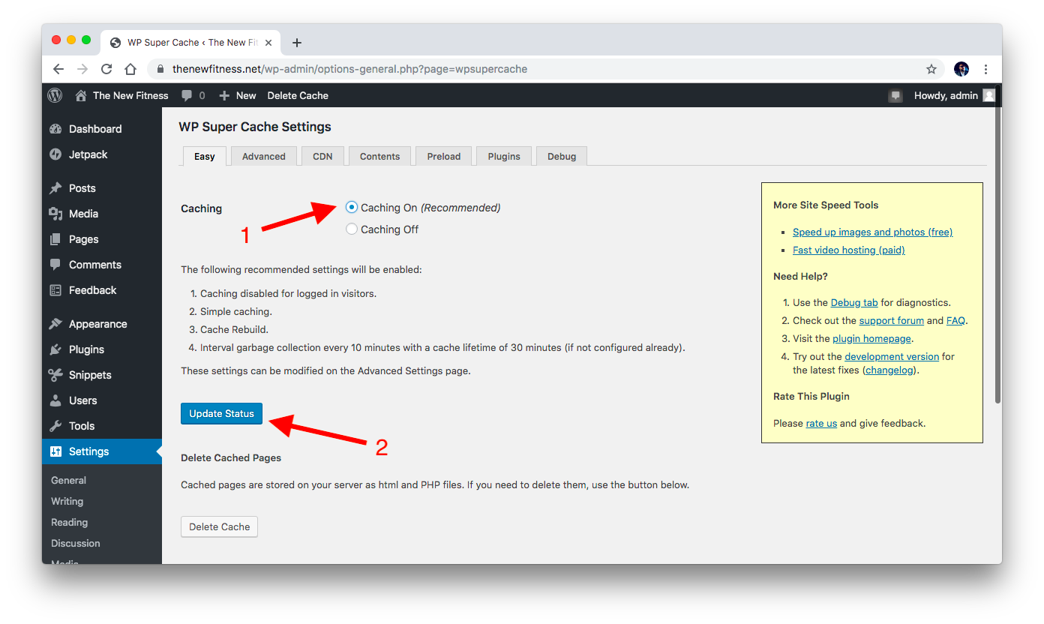
Task: Open General settings submenu item
Action: coord(68,480)
